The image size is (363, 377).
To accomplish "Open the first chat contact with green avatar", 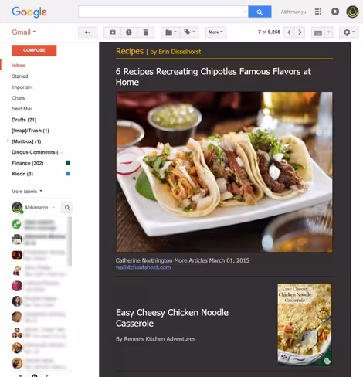I will (16, 224).
